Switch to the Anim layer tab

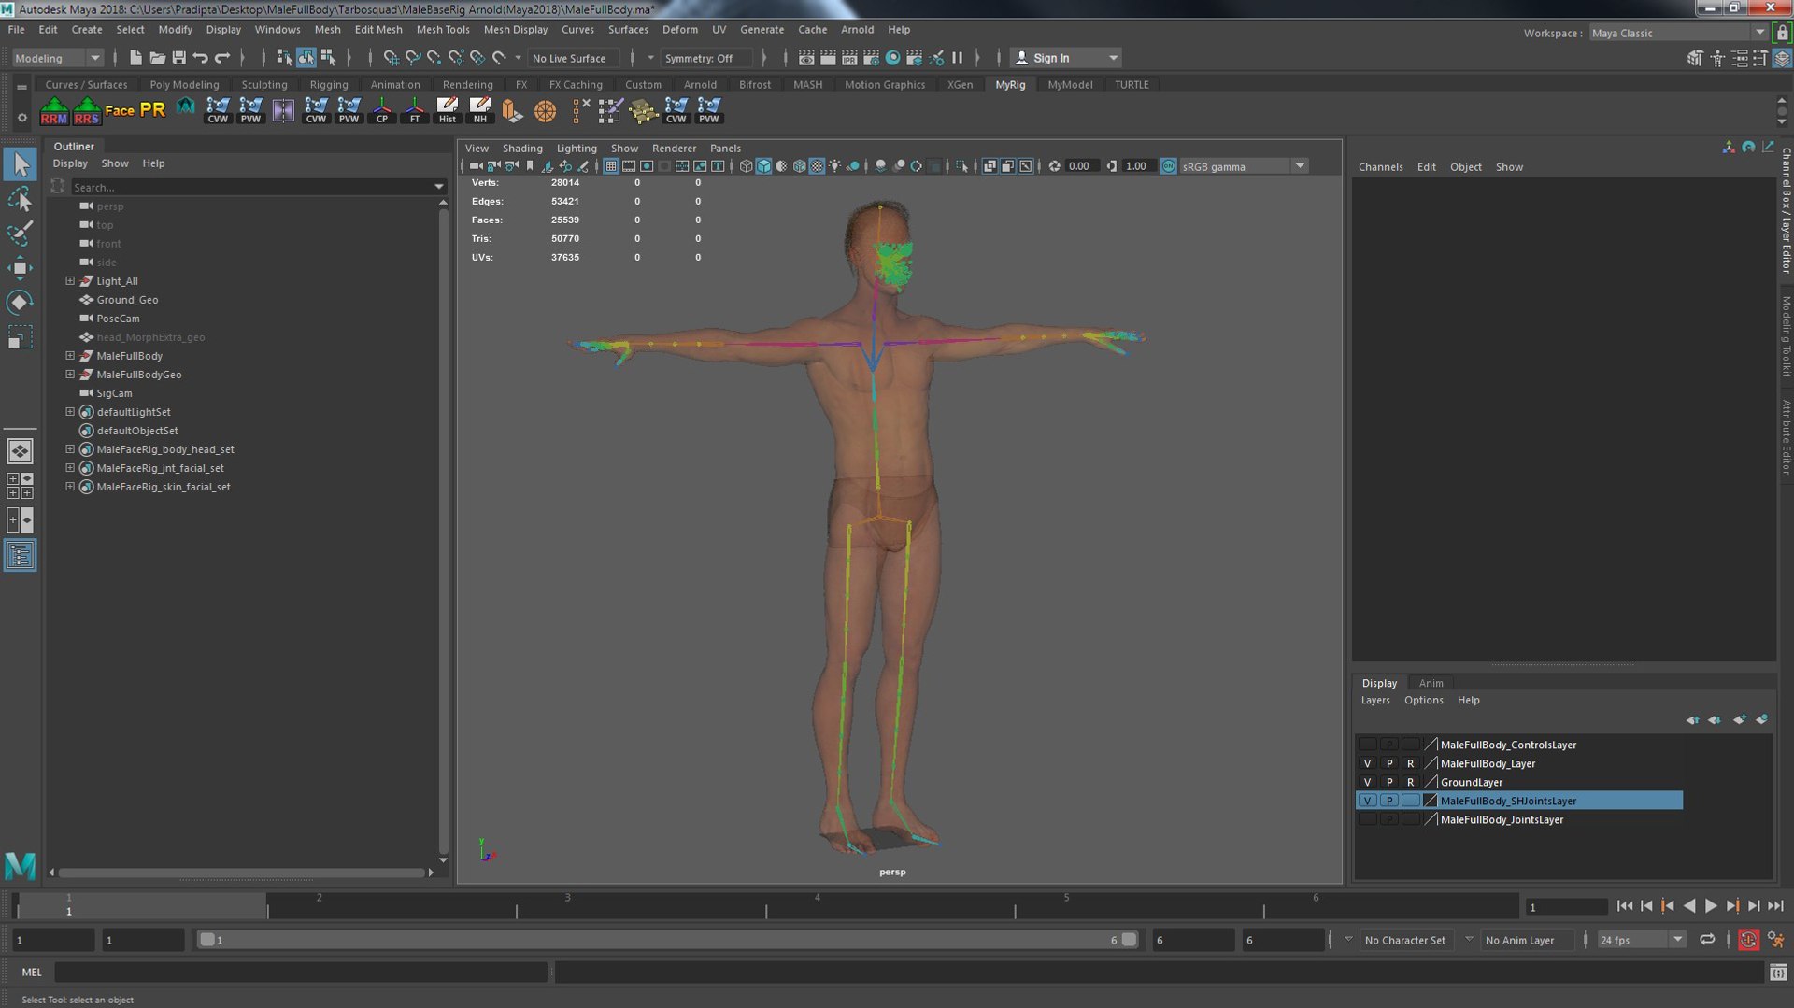(x=1431, y=683)
